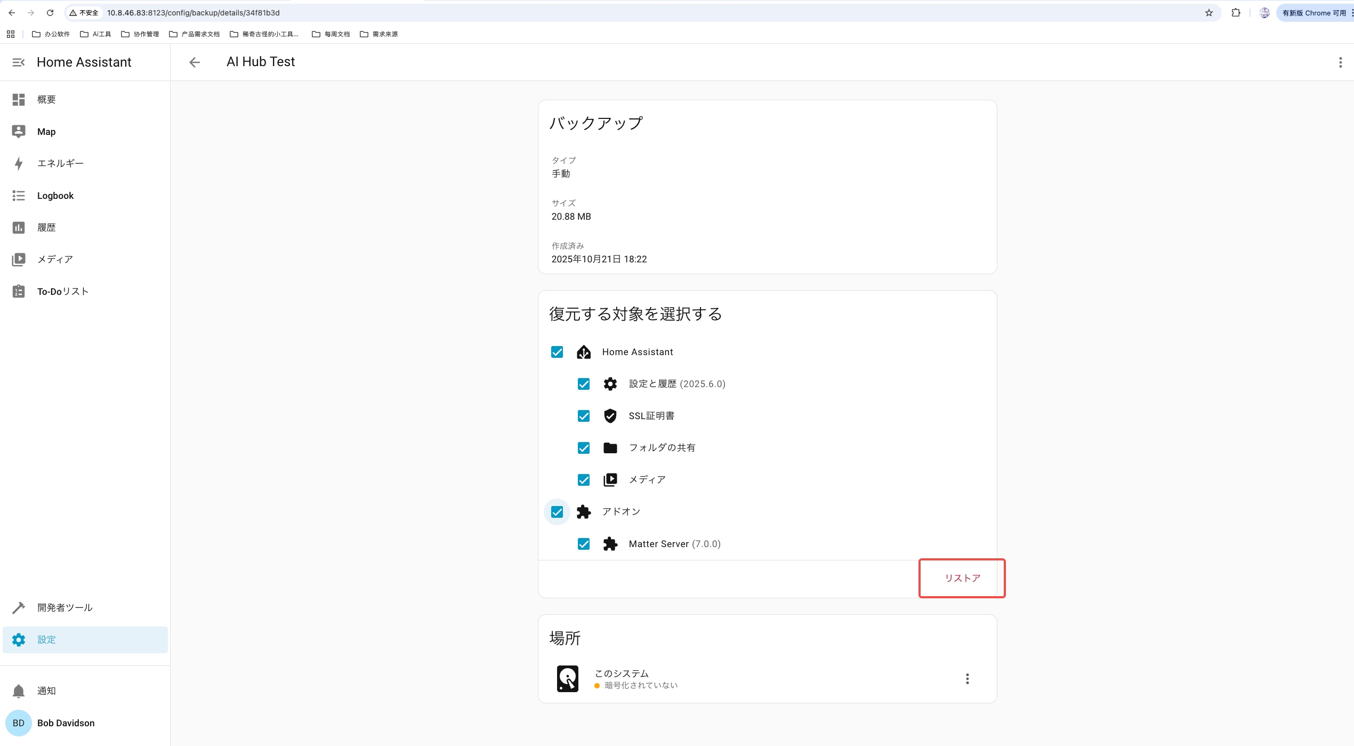Click the shield icon beside SSL証明書
This screenshot has height=746, width=1354.
tap(610, 416)
